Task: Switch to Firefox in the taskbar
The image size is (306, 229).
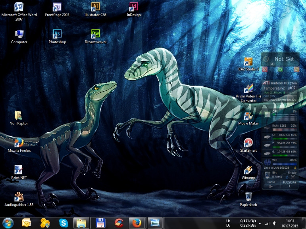Action: coord(137,223)
